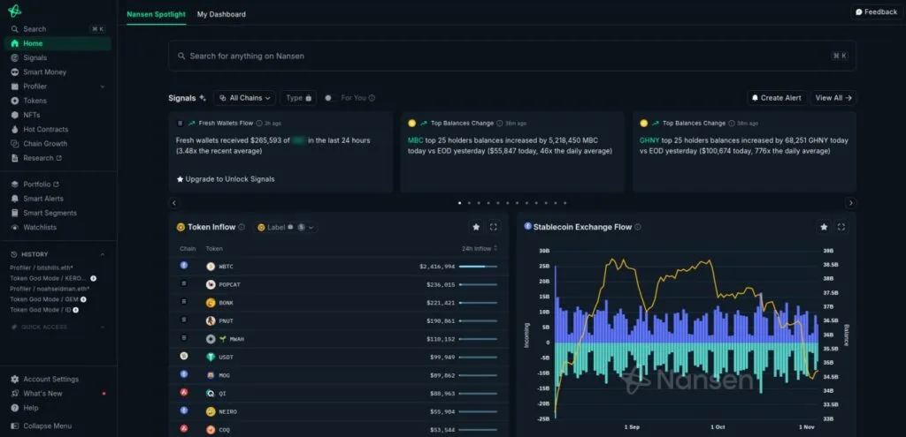Click the Search for anything on Nansen field
The image size is (906, 437).
pyautogui.click(x=512, y=56)
